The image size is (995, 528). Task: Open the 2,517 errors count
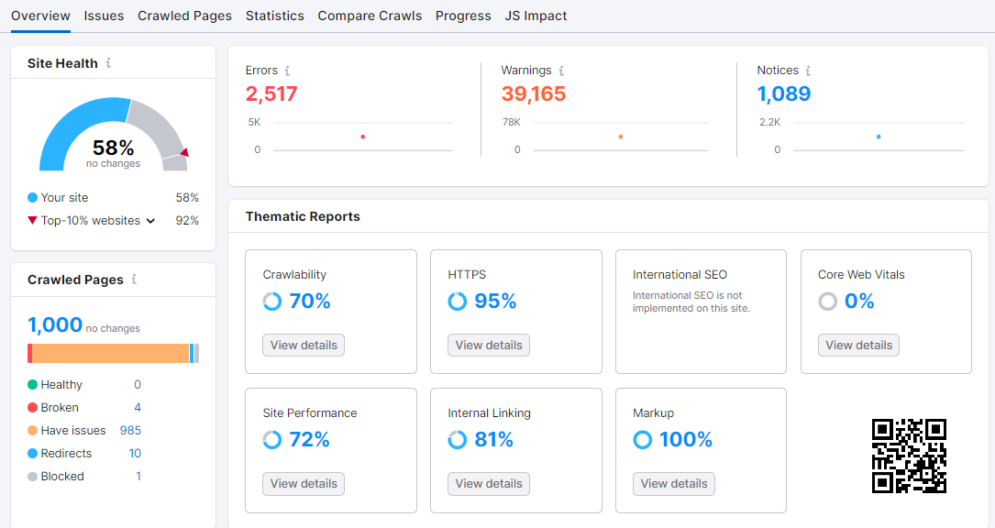click(271, 93)
